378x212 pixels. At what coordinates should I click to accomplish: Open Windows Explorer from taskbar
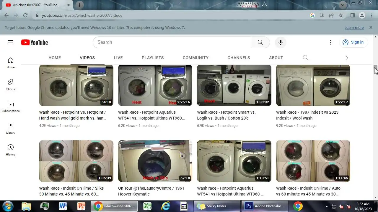click(26, 206)
